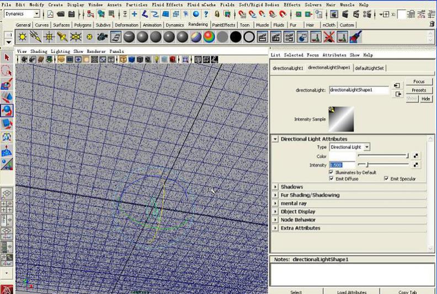
Task: Toggle textured display checker cube icon
Action: click(148, 60)
